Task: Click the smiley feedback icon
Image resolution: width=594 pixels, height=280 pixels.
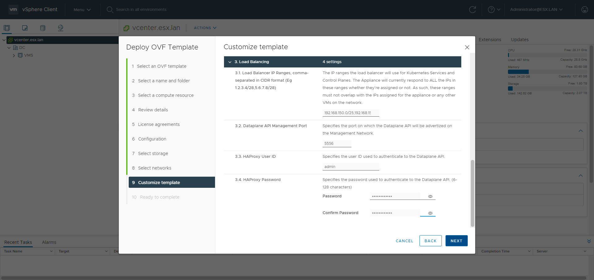Action: [x=584, y=10]
